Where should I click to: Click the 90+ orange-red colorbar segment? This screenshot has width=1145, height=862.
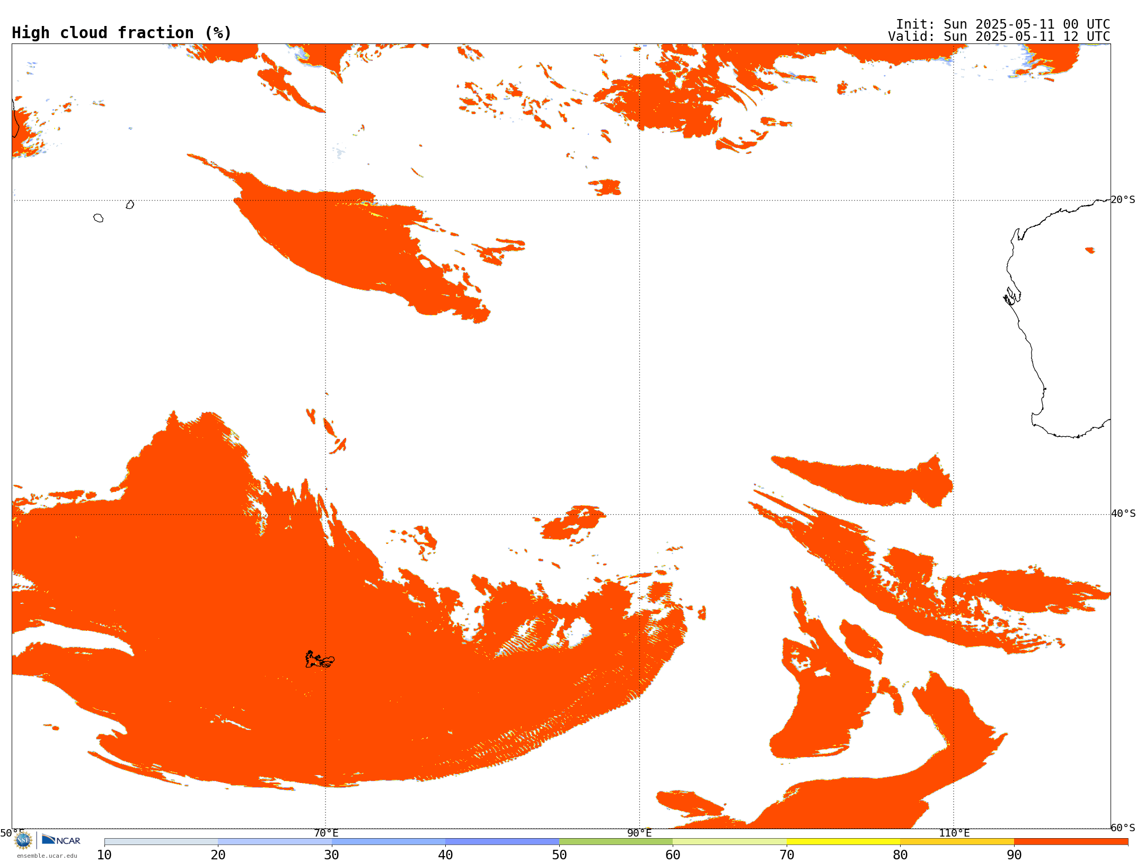coord(1071,842)
